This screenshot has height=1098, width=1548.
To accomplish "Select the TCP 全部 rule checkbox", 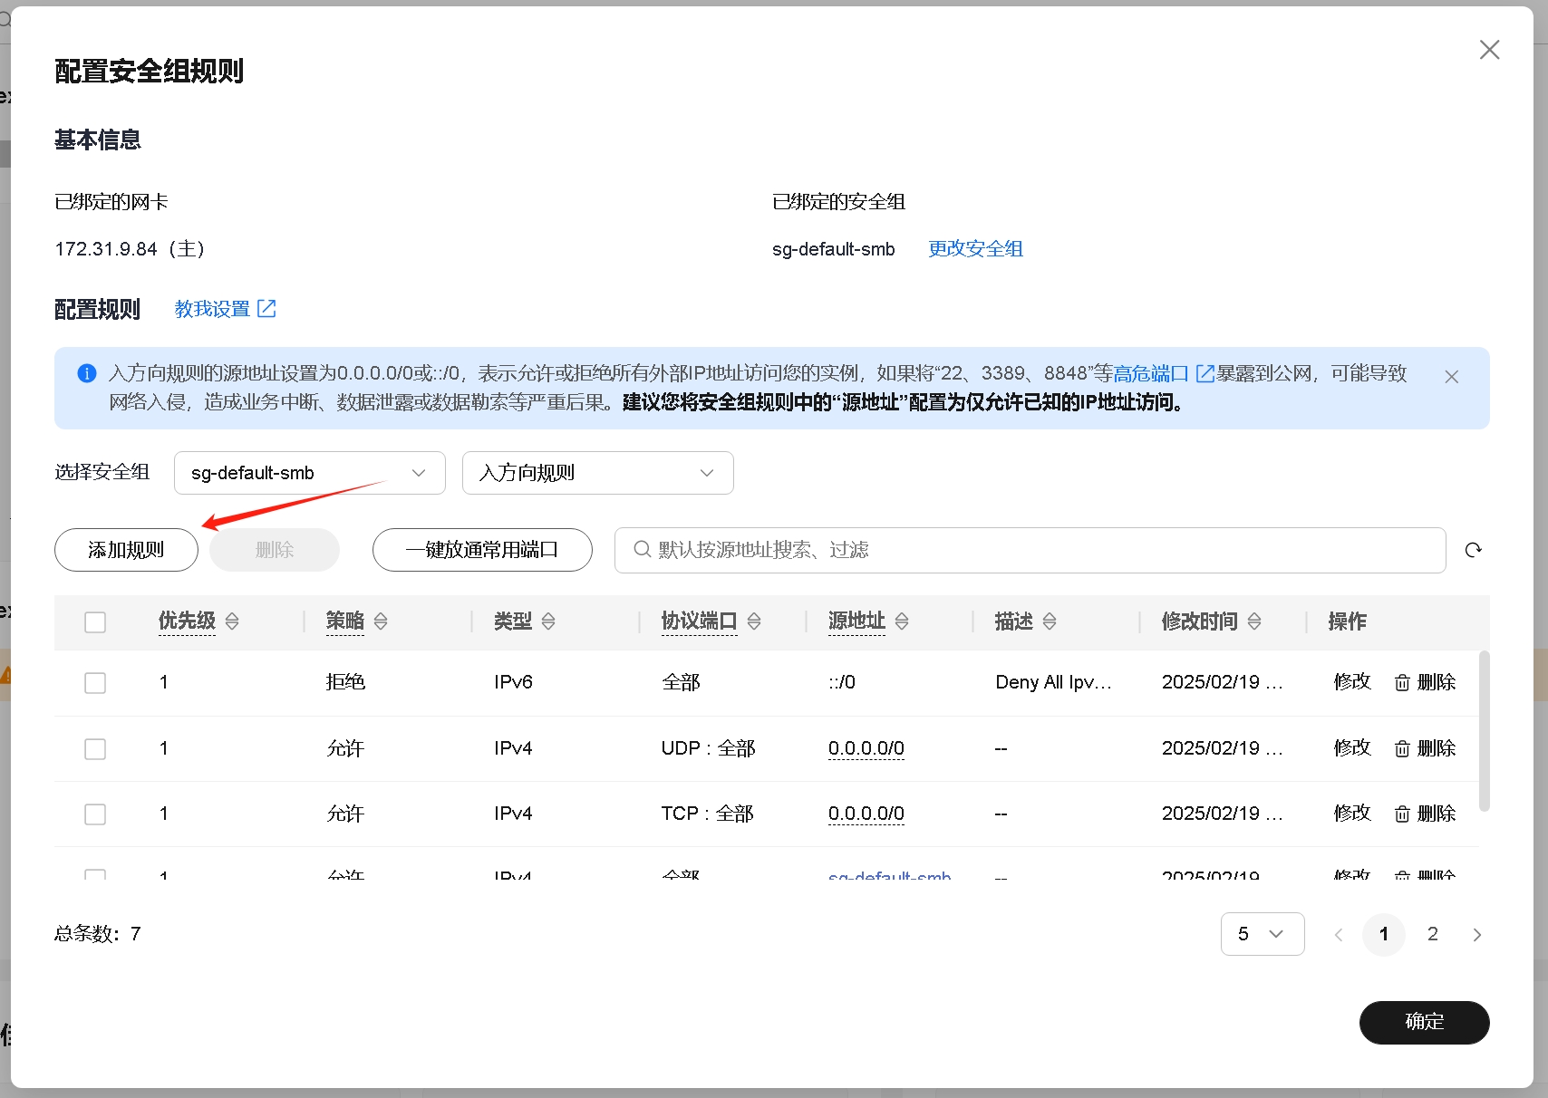I will pyautogui.click(x=95, y=814).
